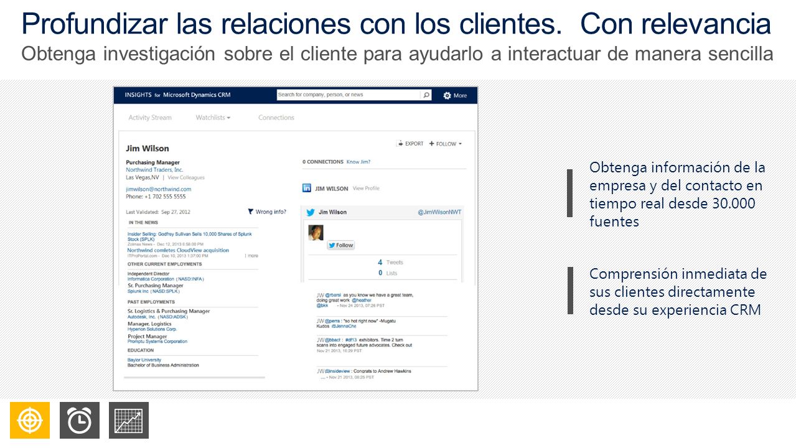796x448 pixels.
Task: Expand the Watchlists dropdown
Action: [x=213, y=118]
